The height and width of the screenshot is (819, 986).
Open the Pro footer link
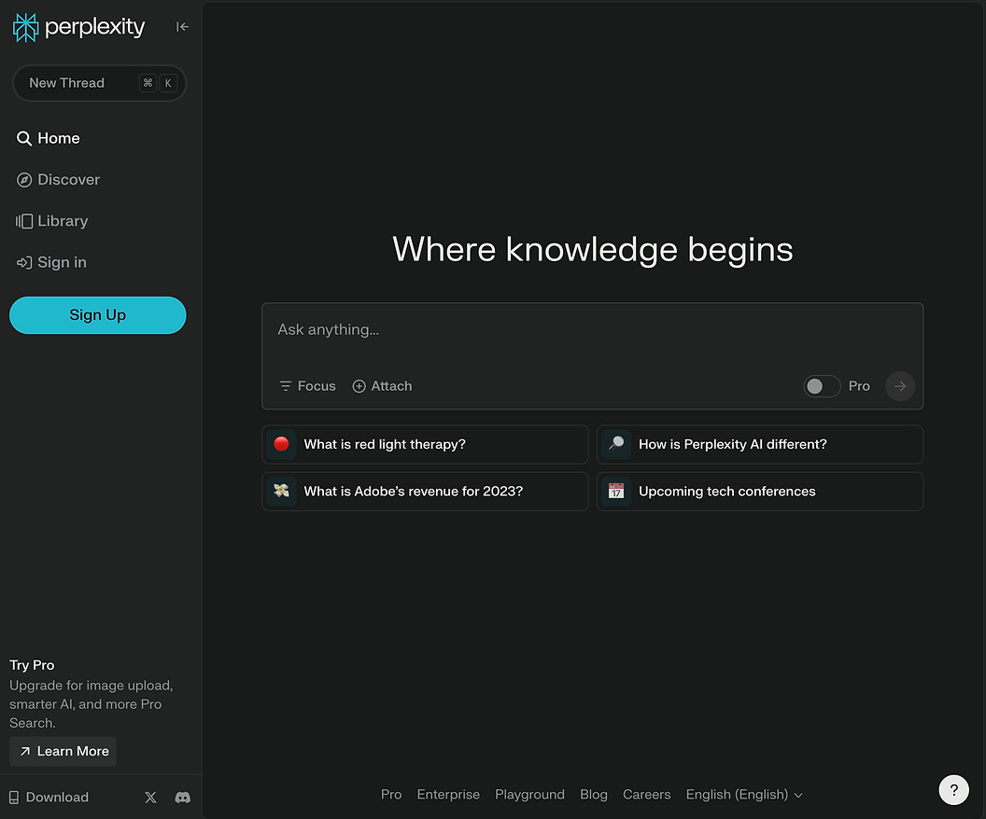pos(391,795)
